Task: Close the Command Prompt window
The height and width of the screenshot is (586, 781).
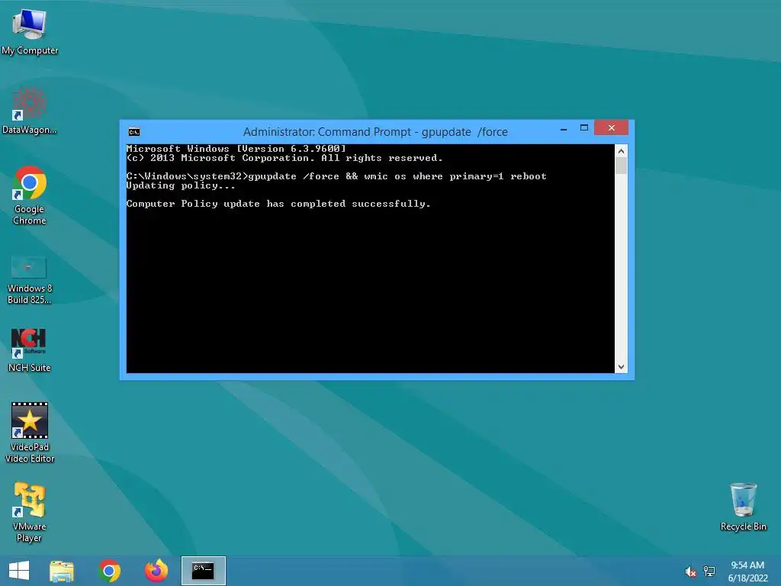Action: pos(612,128)
